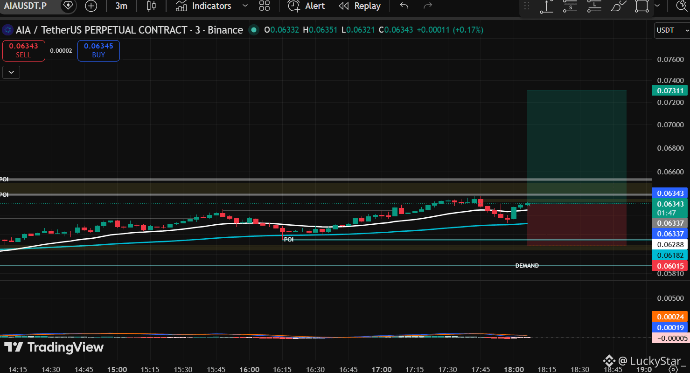Click the green countdown price label 01:47
690x373 pixels.
coord(670,208)
